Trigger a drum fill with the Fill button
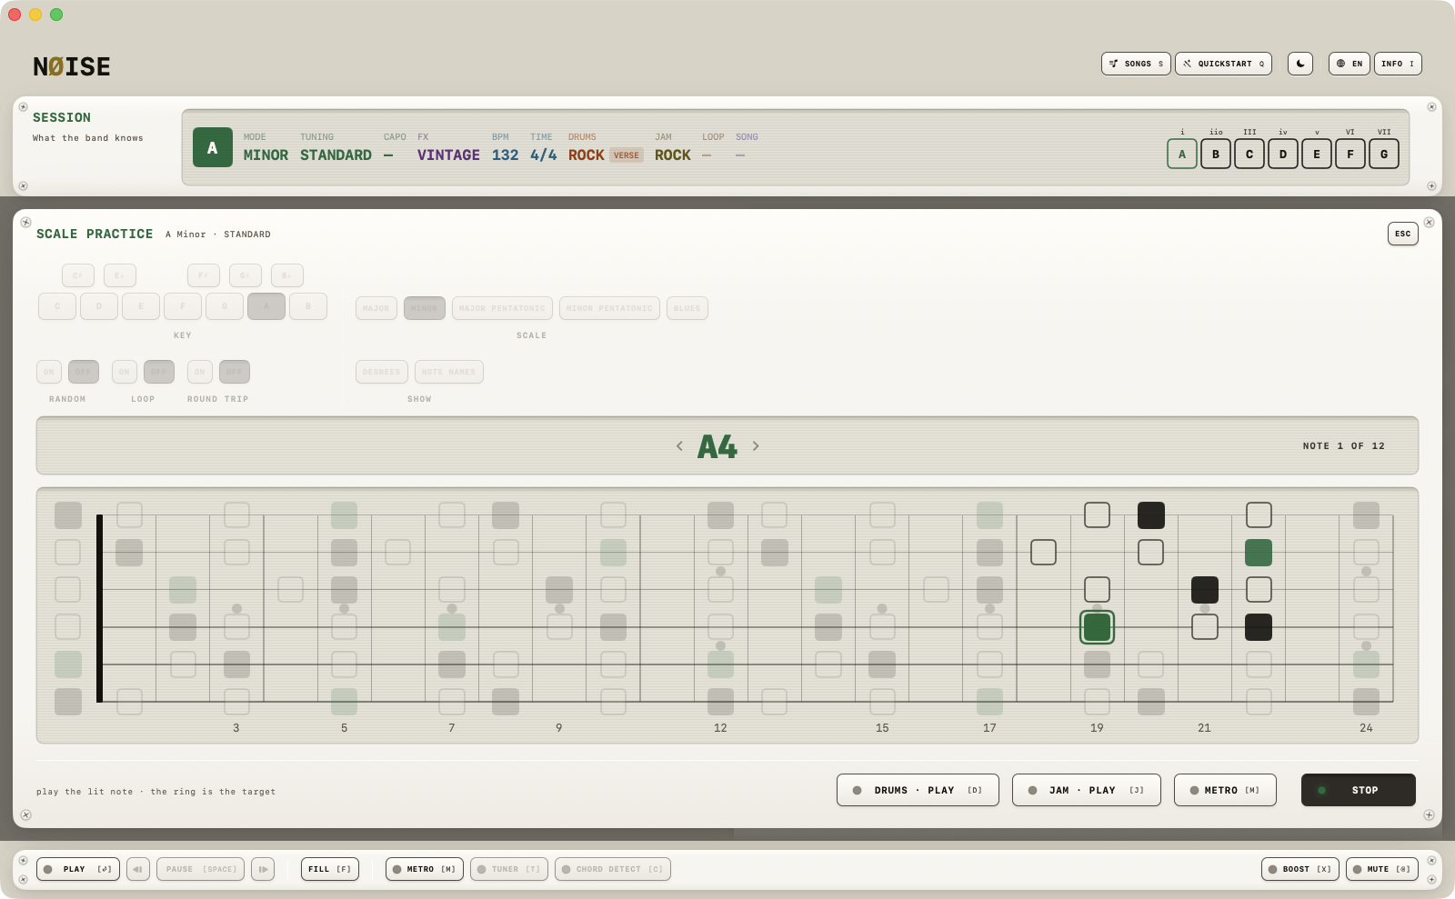This screenshot has width=1455, height=899. tap(330, 869)
